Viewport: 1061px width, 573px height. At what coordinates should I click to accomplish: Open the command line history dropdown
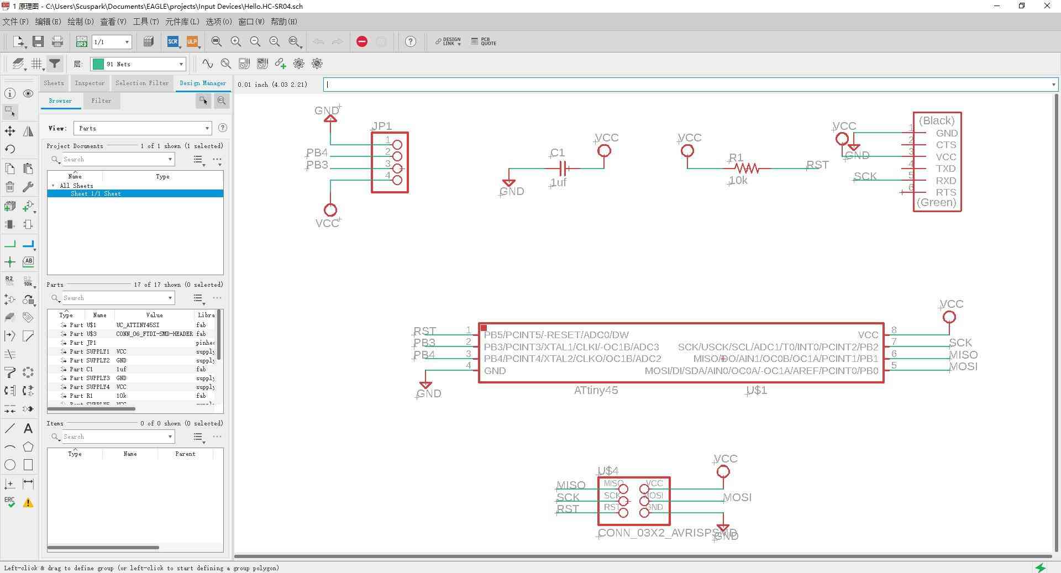pos(1053,85)
